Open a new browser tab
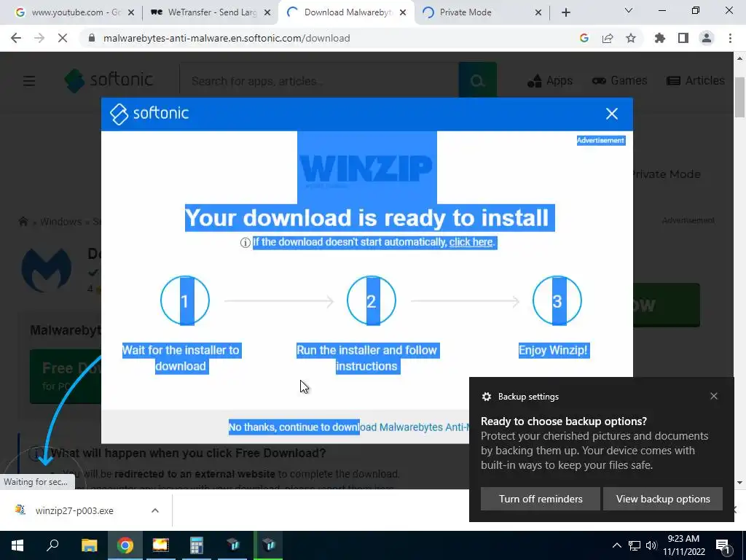This screenshot has width=746, height=560. [565, 13]
